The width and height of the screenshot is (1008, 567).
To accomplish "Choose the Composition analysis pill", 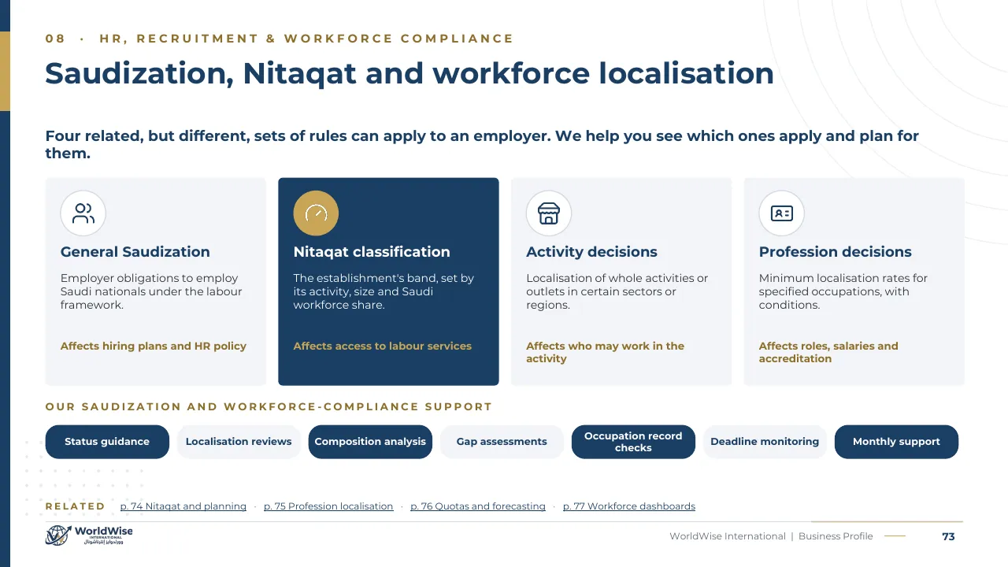I will tap(370, 442).
